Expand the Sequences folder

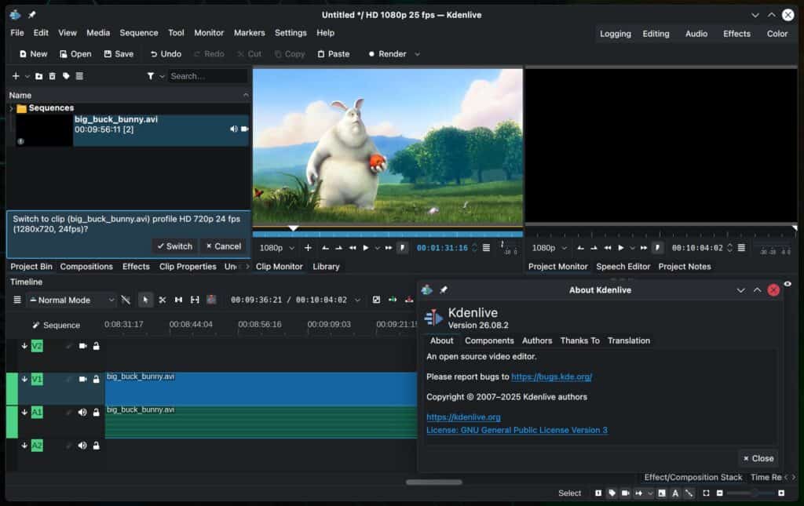point(11,108)
